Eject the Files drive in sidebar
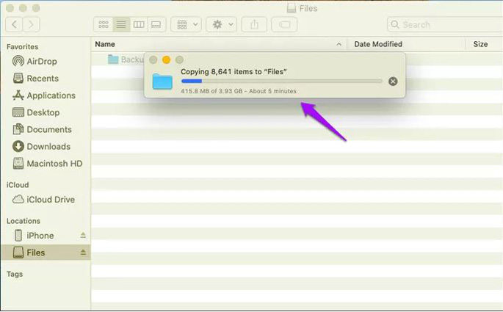This screenshot has width=503, height=312. (x=83, y=253)
